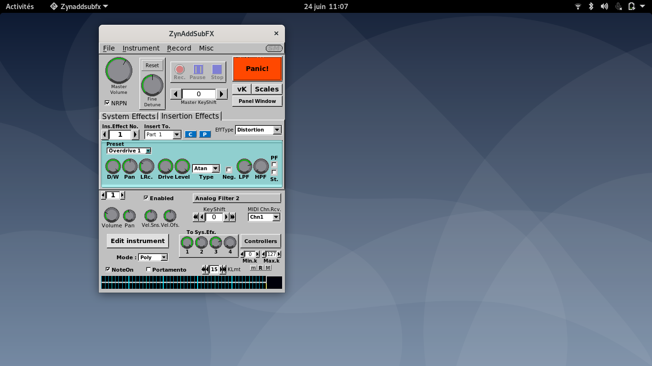Click the blue P paste button
Image resolution: width=652 pixels, height=366 pixels.
(205, 134)
